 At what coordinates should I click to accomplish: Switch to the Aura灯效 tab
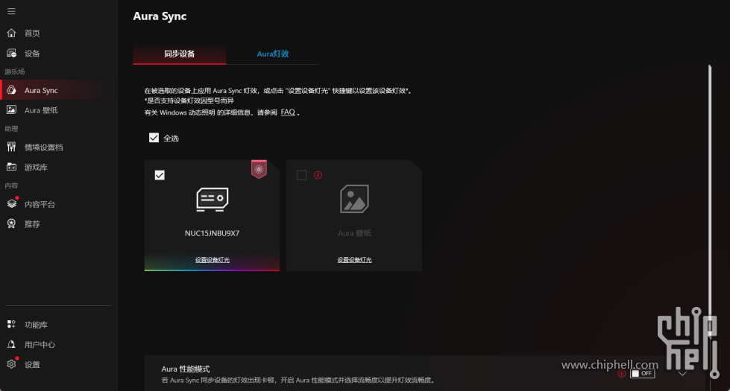click(x=273, y=54)
